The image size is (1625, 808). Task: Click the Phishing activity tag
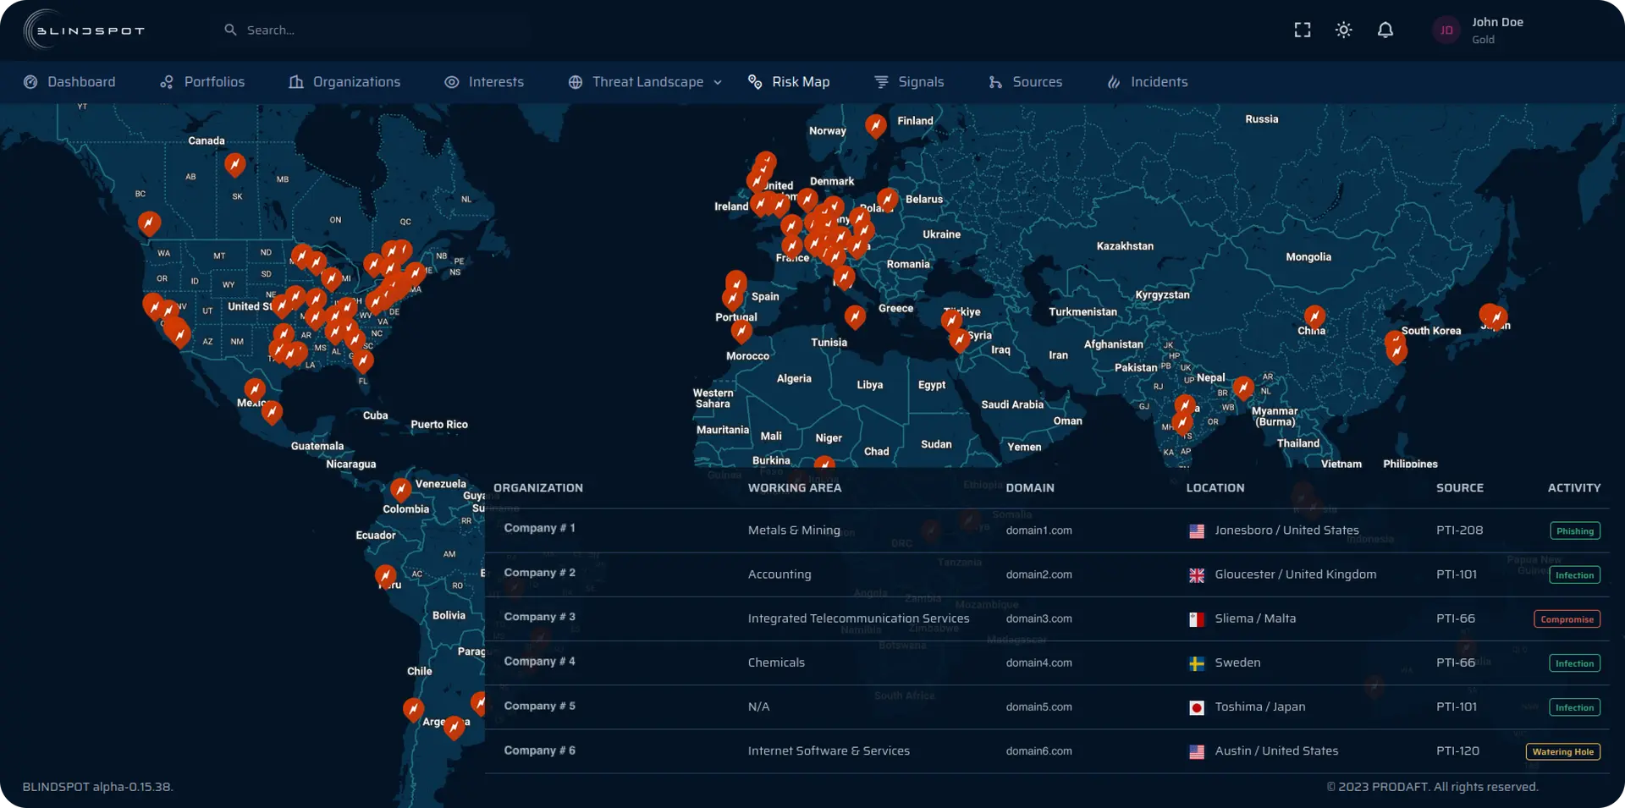point(1575,531)
